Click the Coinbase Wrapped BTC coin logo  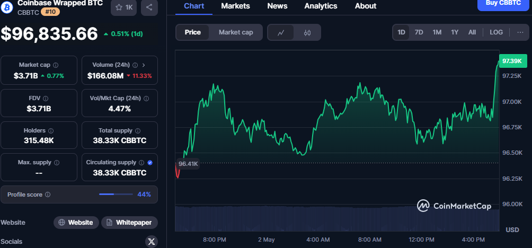pyautogui.click(x=6, y=6)
